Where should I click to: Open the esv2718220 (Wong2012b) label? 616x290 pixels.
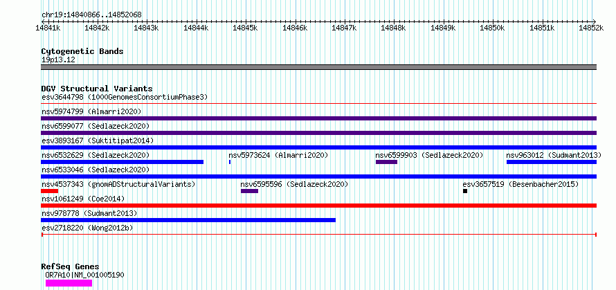(x=87, y=228)
